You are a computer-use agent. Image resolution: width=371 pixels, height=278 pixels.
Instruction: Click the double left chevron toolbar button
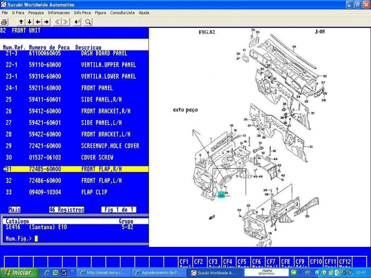(x=57, y=22)
